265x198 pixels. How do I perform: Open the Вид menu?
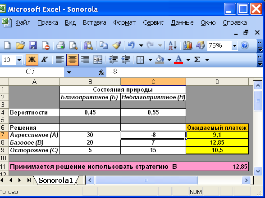click(70, 22)
